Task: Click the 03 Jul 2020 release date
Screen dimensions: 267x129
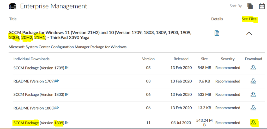Action: (181, 122)
